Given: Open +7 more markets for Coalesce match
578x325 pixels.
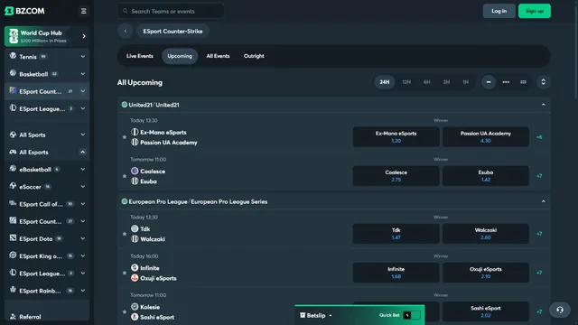Looking at the screenshot, I should pos(539,176).
